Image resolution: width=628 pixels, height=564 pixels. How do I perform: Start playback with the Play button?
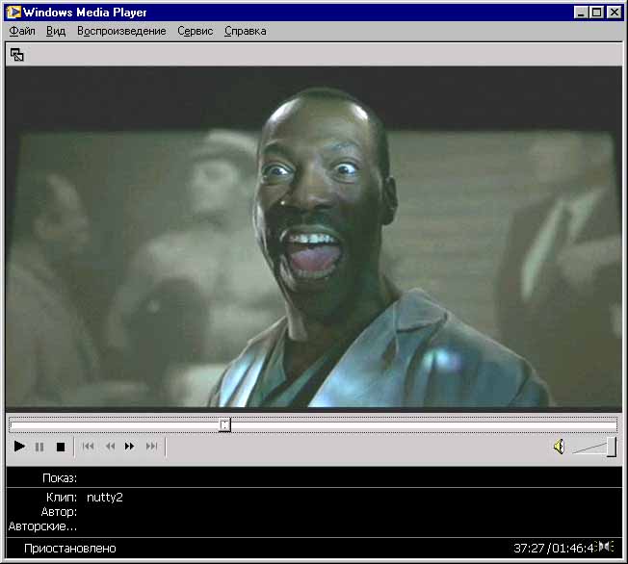pos(19,446)
